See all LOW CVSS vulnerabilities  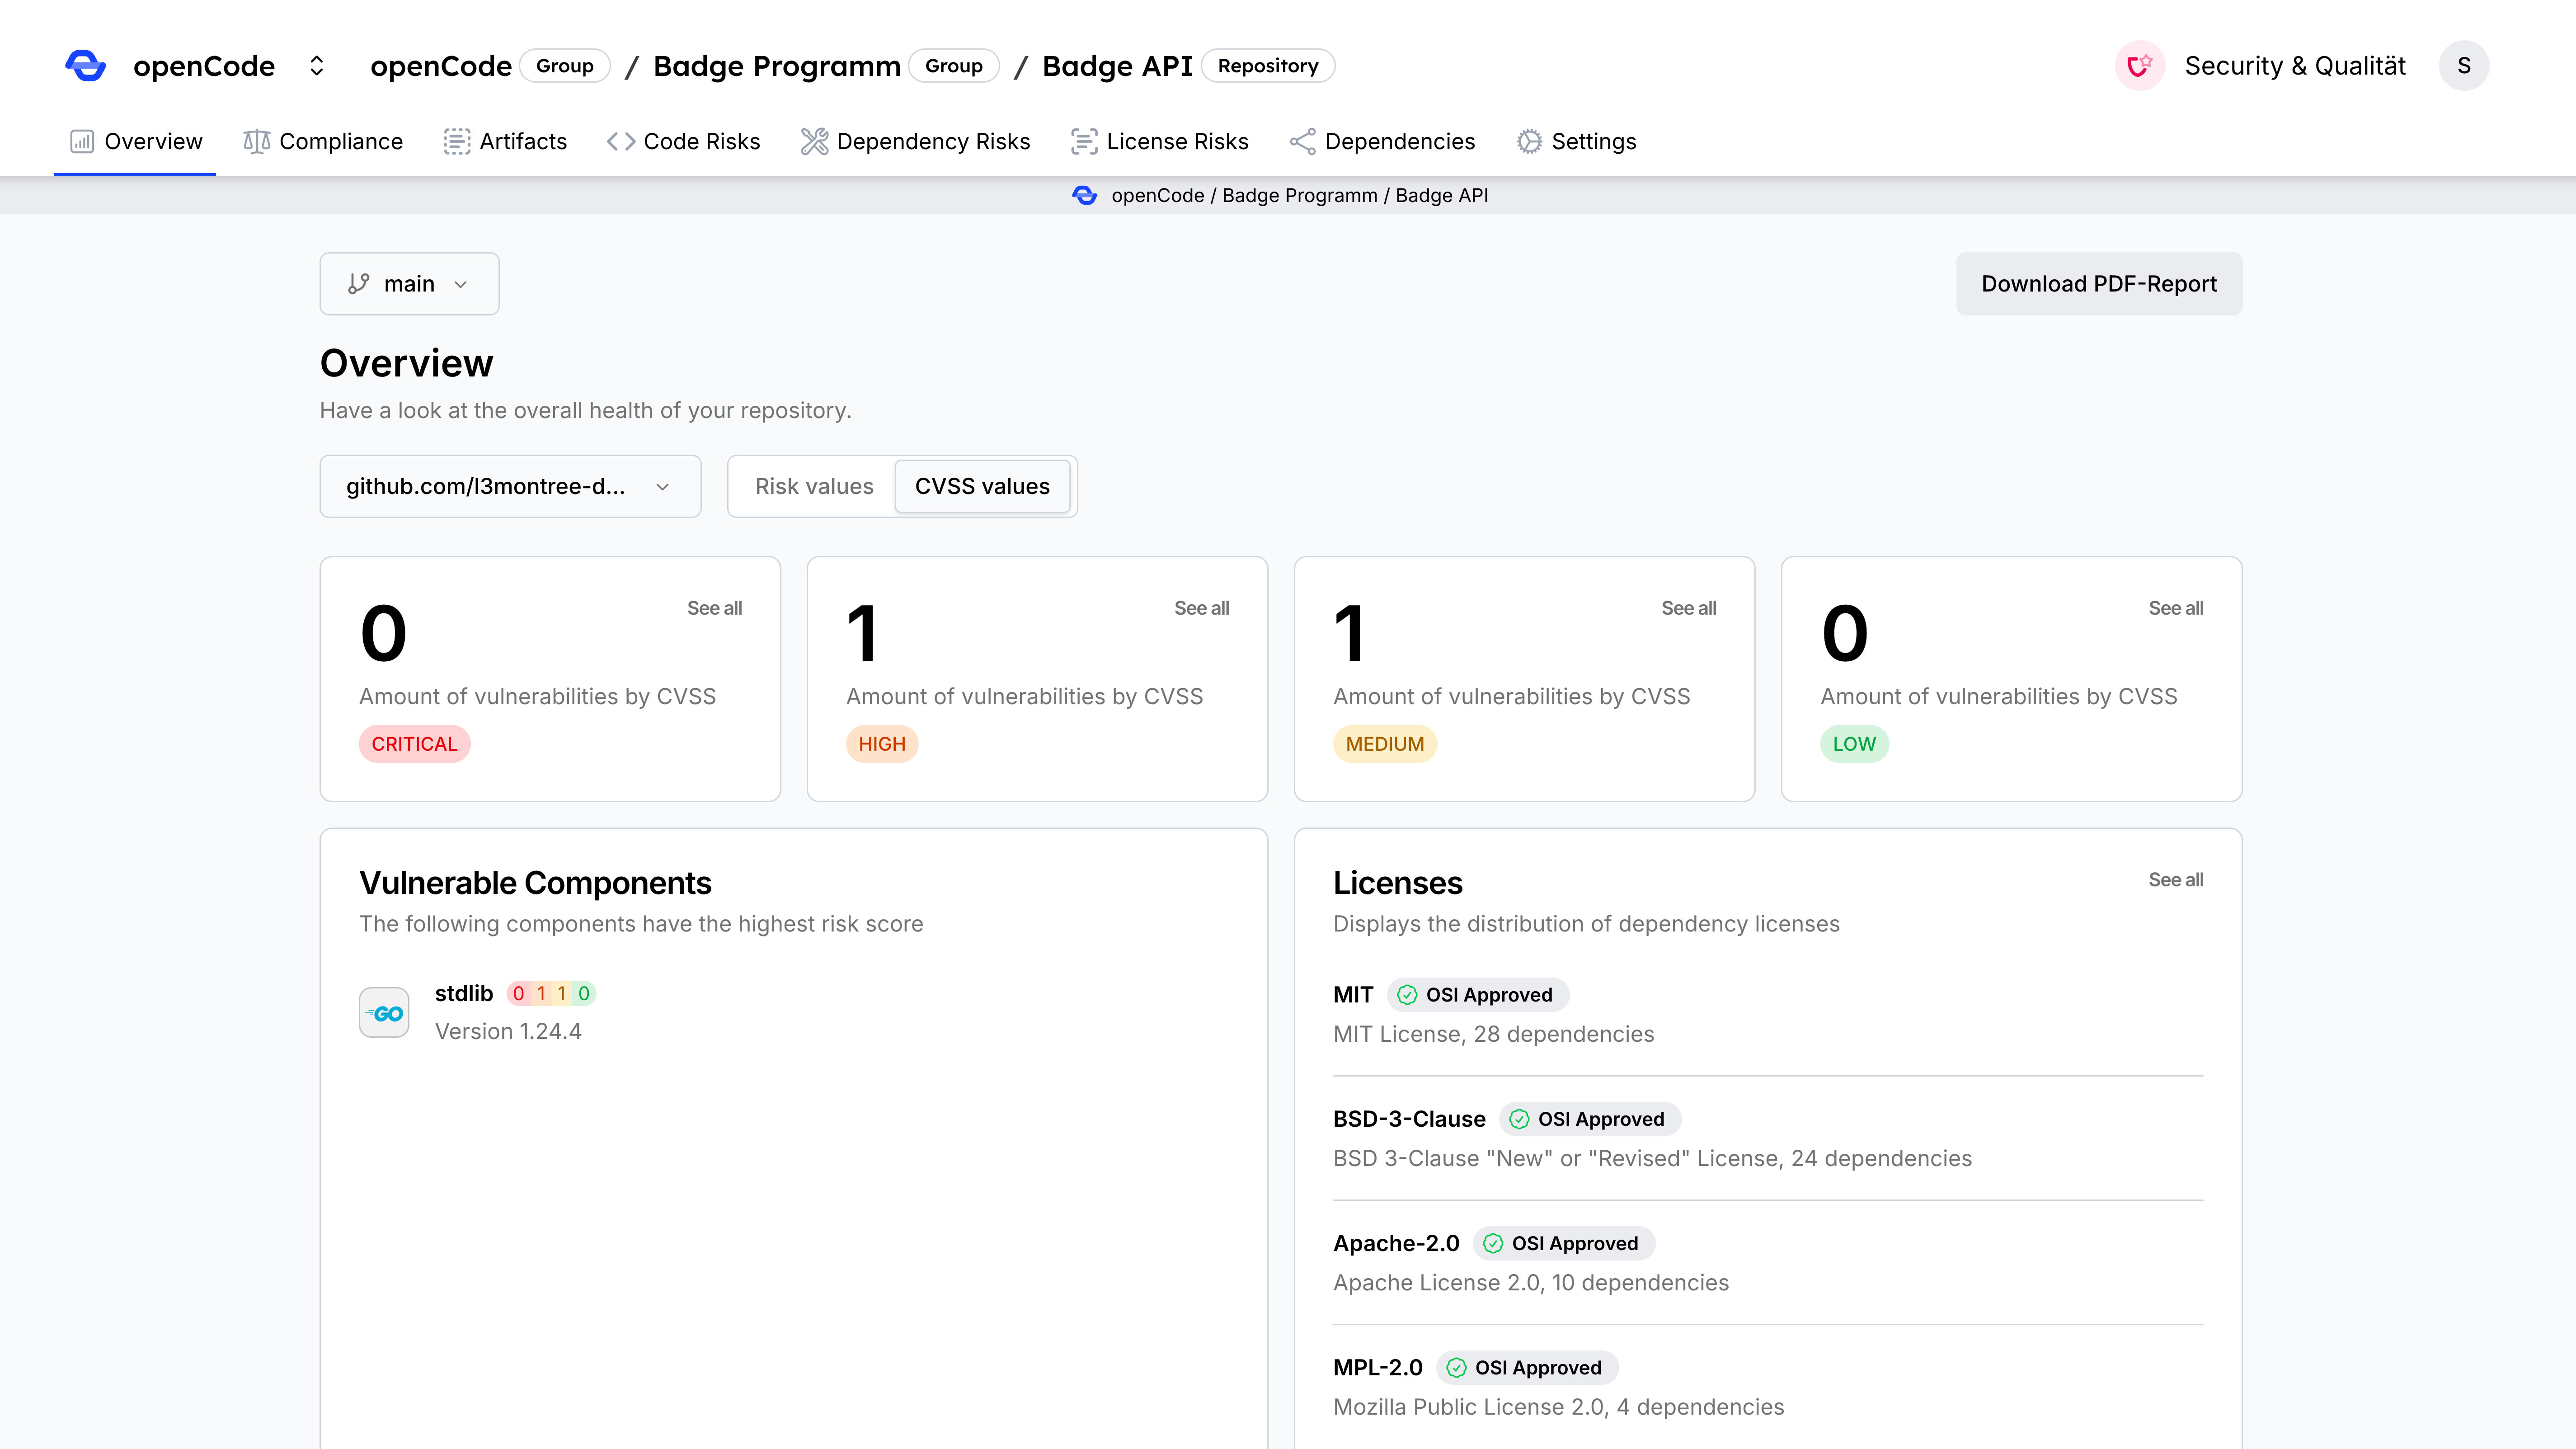click(x=2175, y=609)
